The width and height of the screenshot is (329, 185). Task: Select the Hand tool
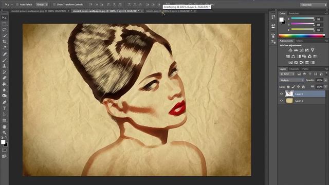[x=4, y=127]
